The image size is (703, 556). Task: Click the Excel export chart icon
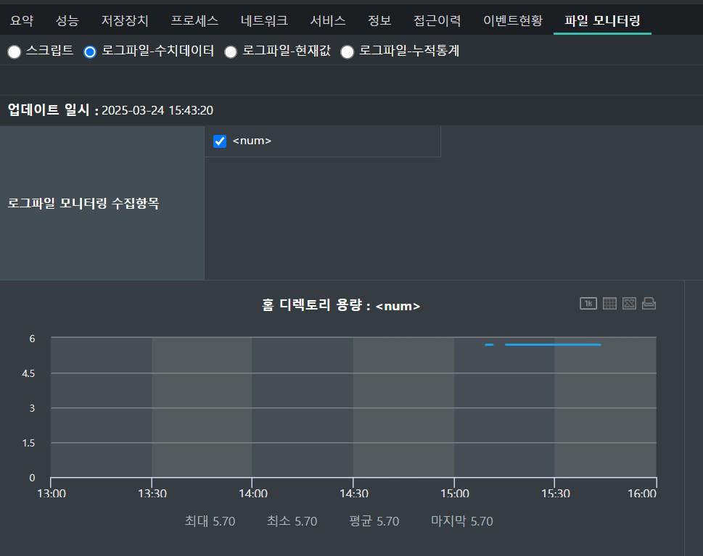click(629, 304)
